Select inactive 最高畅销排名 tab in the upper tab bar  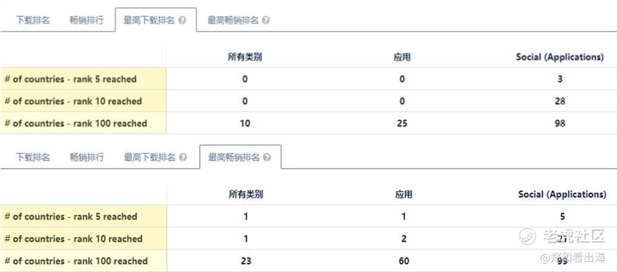pos(233,20)
